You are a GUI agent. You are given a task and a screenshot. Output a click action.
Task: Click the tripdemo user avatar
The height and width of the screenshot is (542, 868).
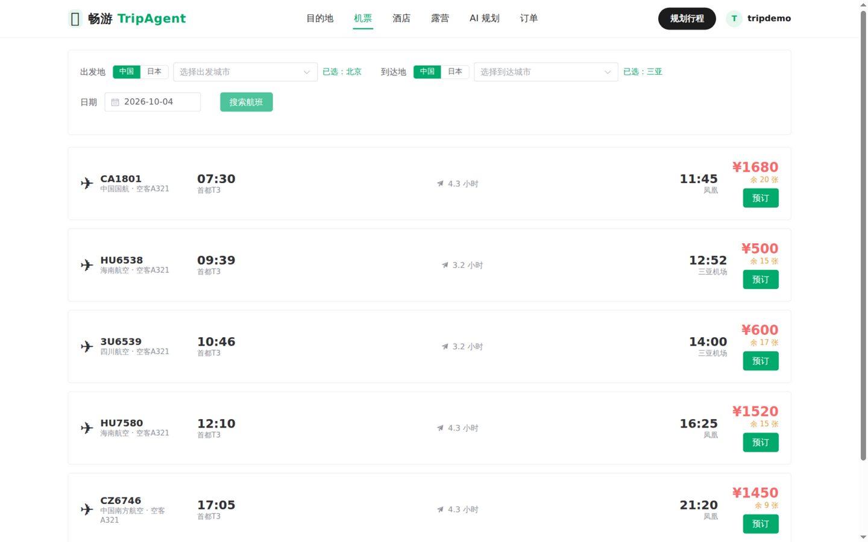[x=734, y=19]
